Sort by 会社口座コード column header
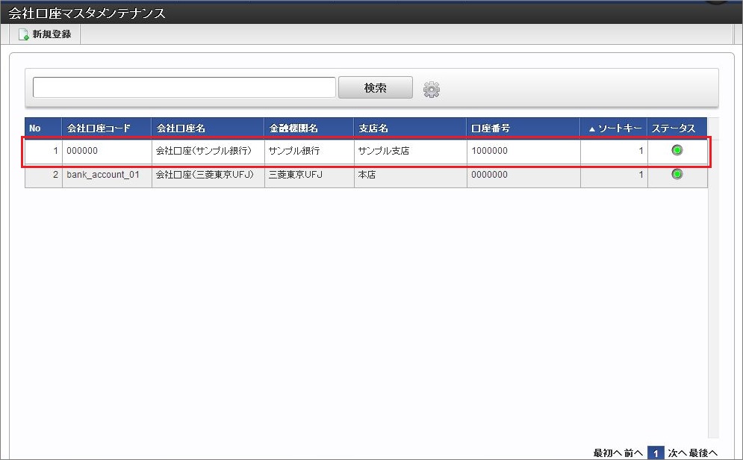Viewport: 743px width, 460px height. coord(106,128)
